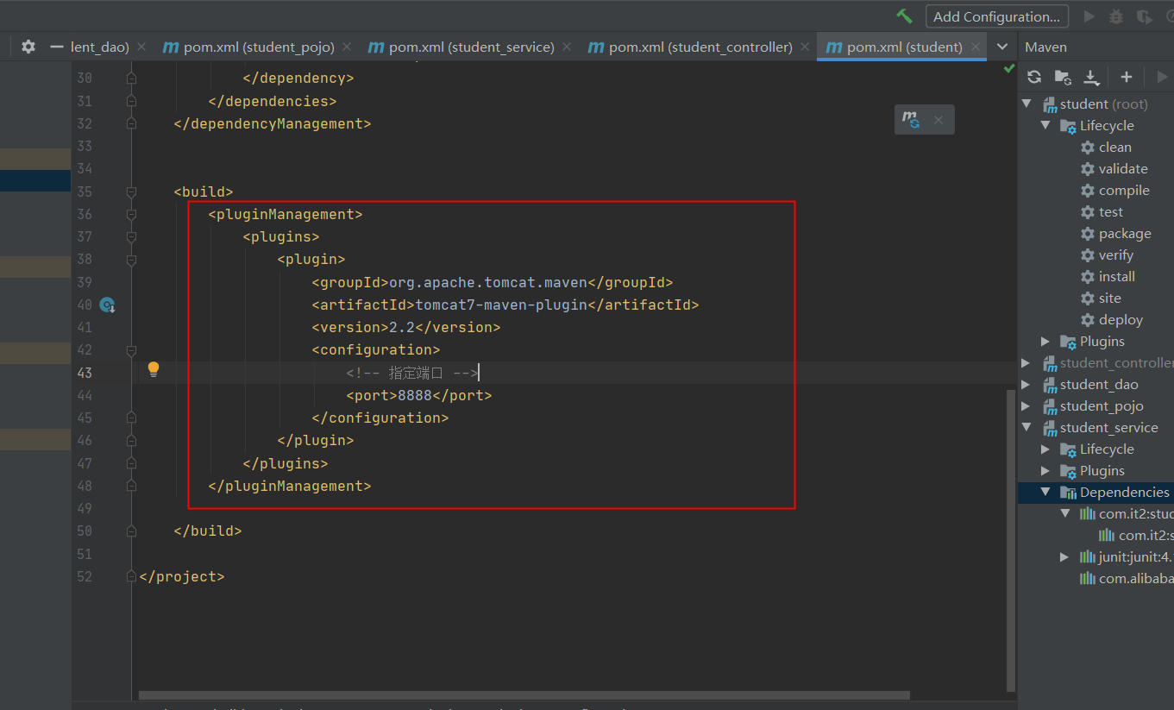
Task: Close the pom.xml (student_pojo) tab
Action: pyautogui.click(x=346, y=47)
